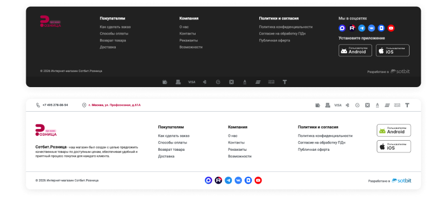The width and height of the screenshot is (447, 201).
Task: Click Почта России icon in light footer
Action: coord(397,106)
